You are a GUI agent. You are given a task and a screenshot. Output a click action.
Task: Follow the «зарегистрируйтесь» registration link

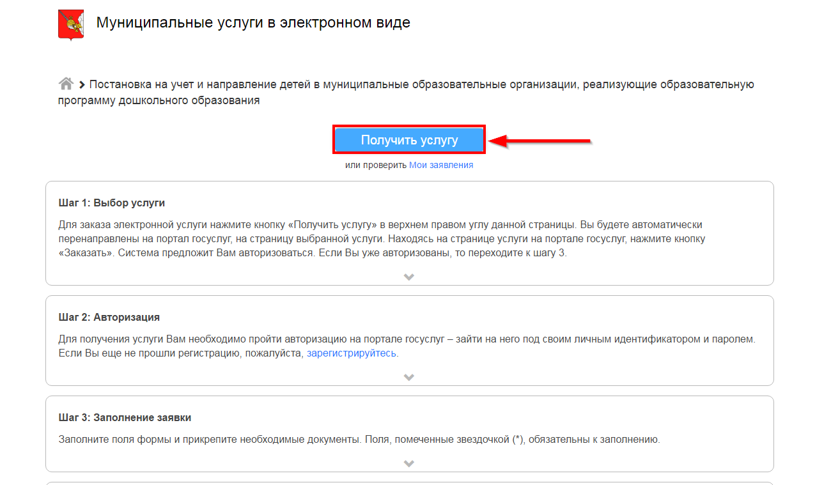(352, 353)
